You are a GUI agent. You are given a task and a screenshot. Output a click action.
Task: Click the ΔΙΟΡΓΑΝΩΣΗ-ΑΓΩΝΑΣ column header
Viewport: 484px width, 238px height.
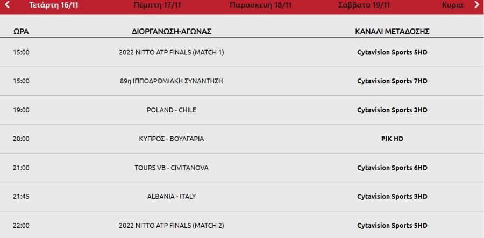[172, 32]
